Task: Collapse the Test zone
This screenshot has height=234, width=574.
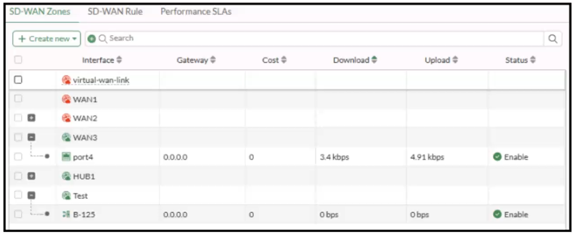Action: tap(31, 196)
